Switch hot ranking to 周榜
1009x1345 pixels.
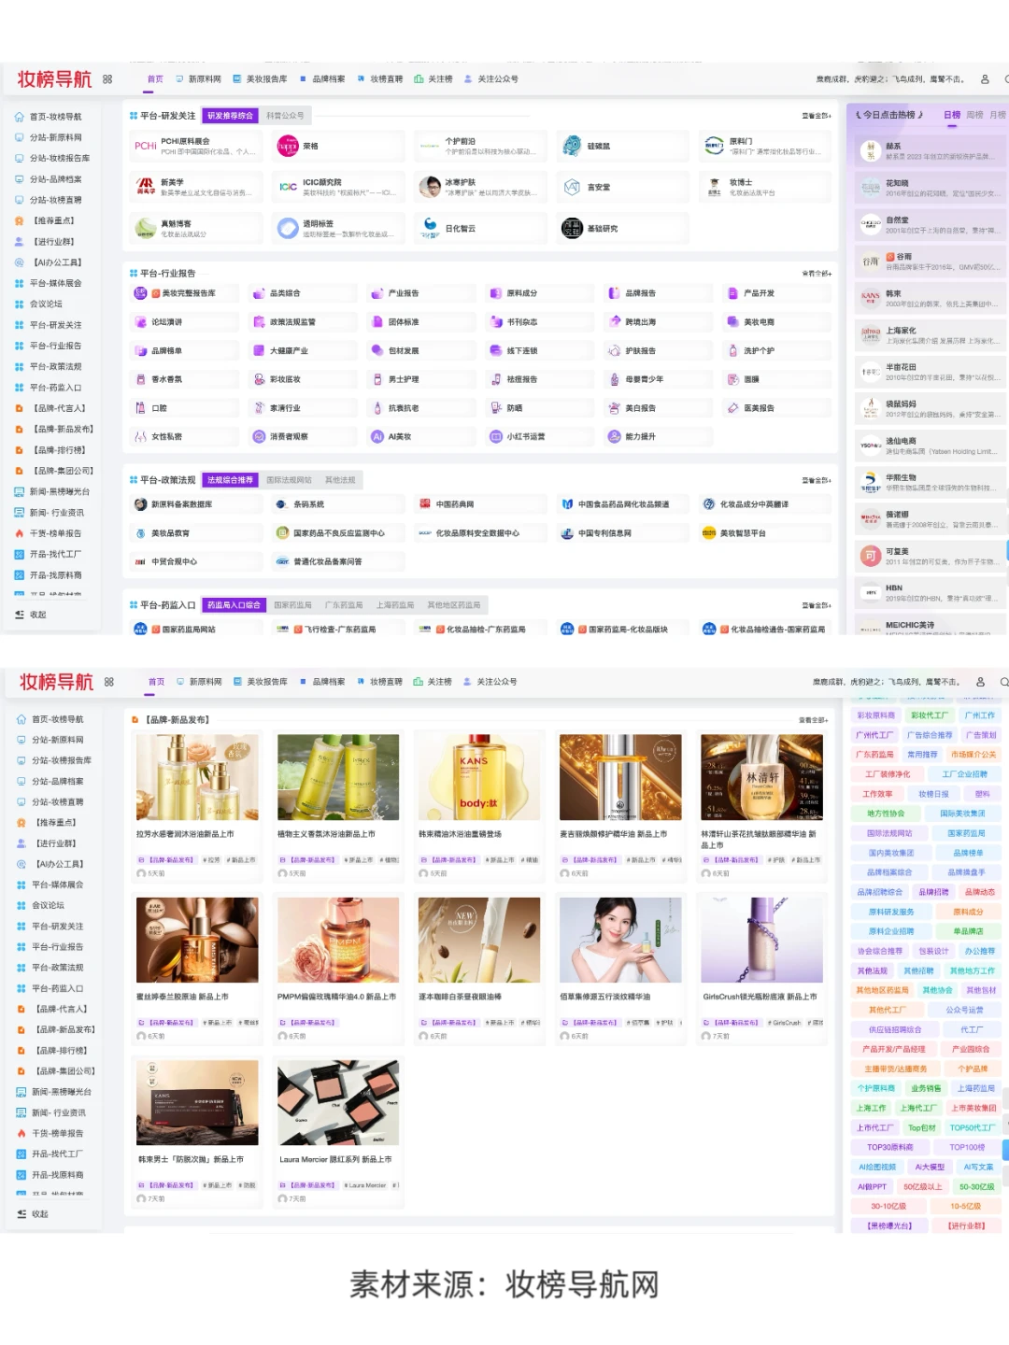coord(975,115)
